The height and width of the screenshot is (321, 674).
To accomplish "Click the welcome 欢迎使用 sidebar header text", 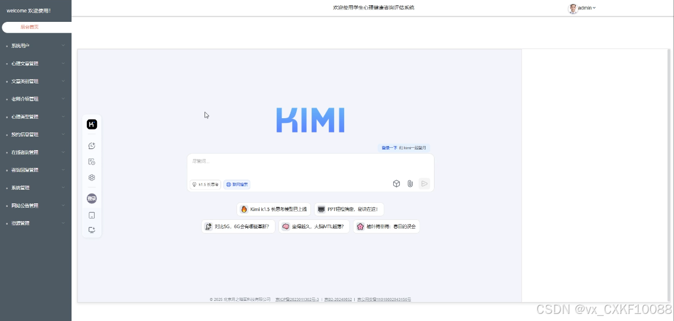I will click(29, 11).
